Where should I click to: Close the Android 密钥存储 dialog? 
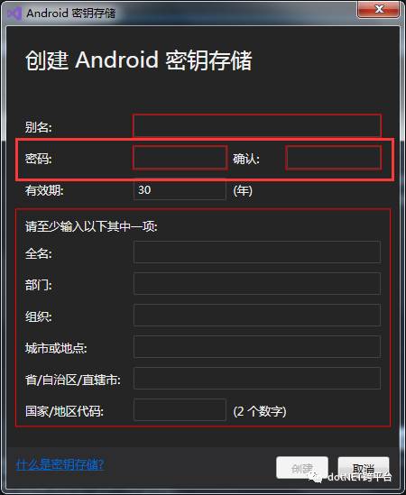pos(378,9)
